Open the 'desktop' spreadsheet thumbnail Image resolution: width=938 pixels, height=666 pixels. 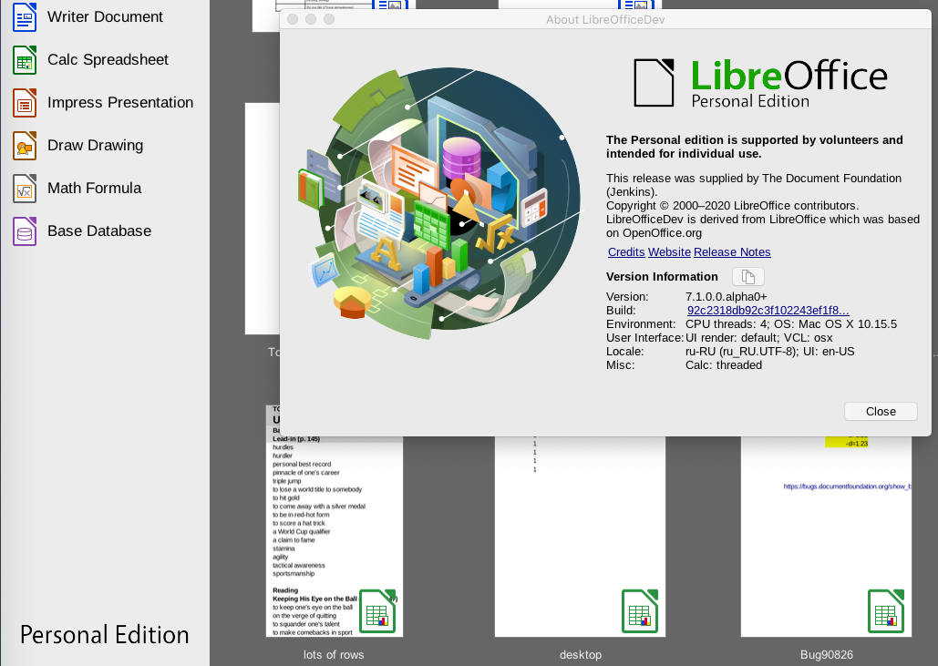coord(581,537)
